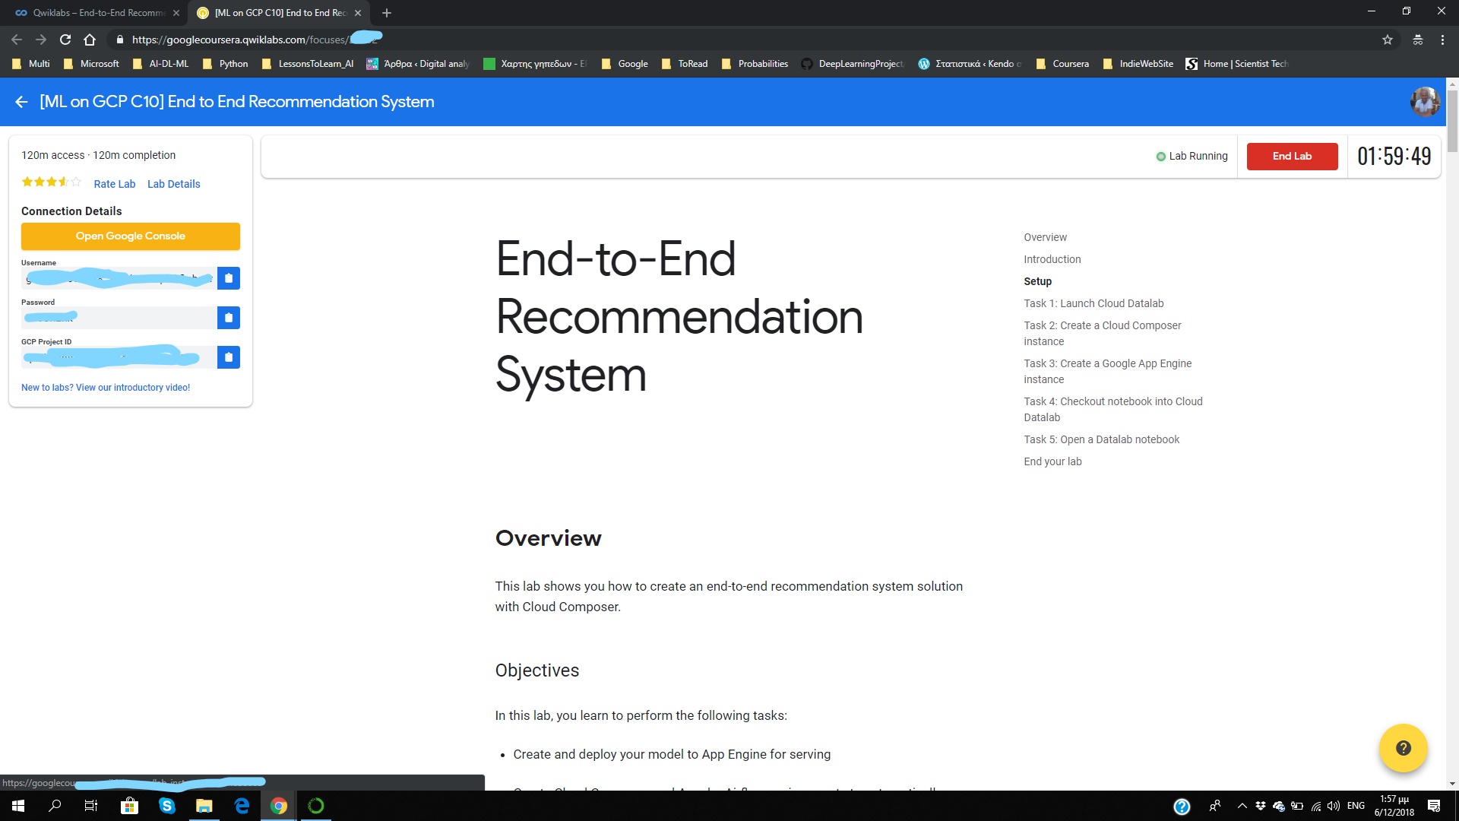Image resolution: width=1459 pixels, height=821 pixels.
Task: Bookmark this page with the star icon
Action: pos(1387,40)
